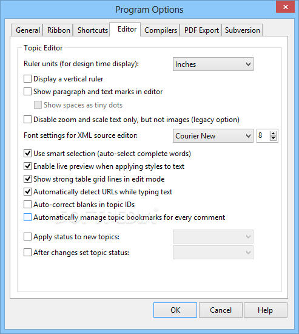The width and height of the screenshot is (299, 334).
Task: Enable Apply status to new topics
Action: click(x=27, y=237)
